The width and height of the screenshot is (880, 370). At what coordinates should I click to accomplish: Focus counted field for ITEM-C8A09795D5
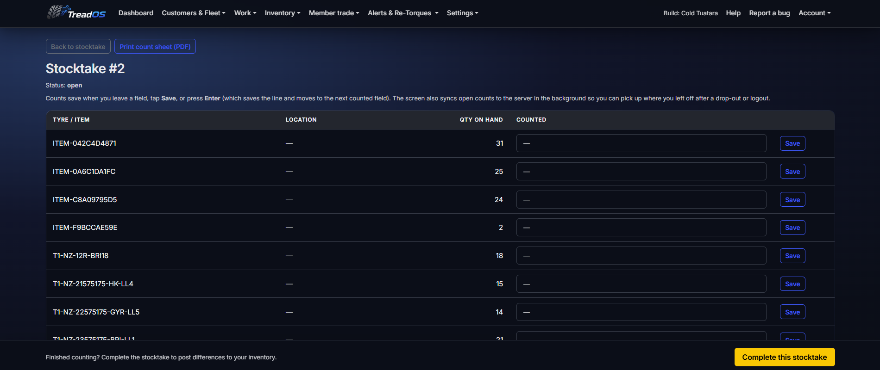pos(641,200)
